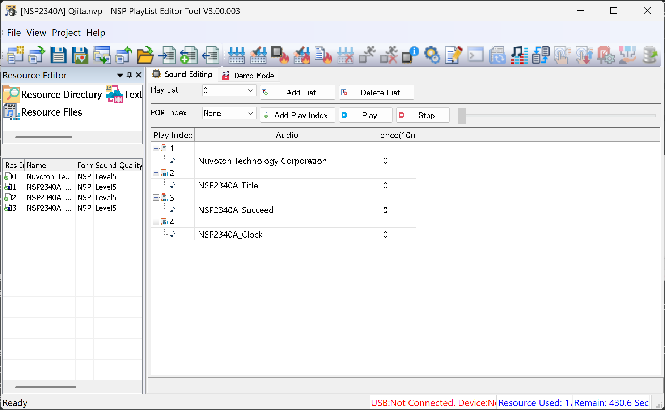
Task: Click the running figure icon without red X
Action: [x=367, y=55]
